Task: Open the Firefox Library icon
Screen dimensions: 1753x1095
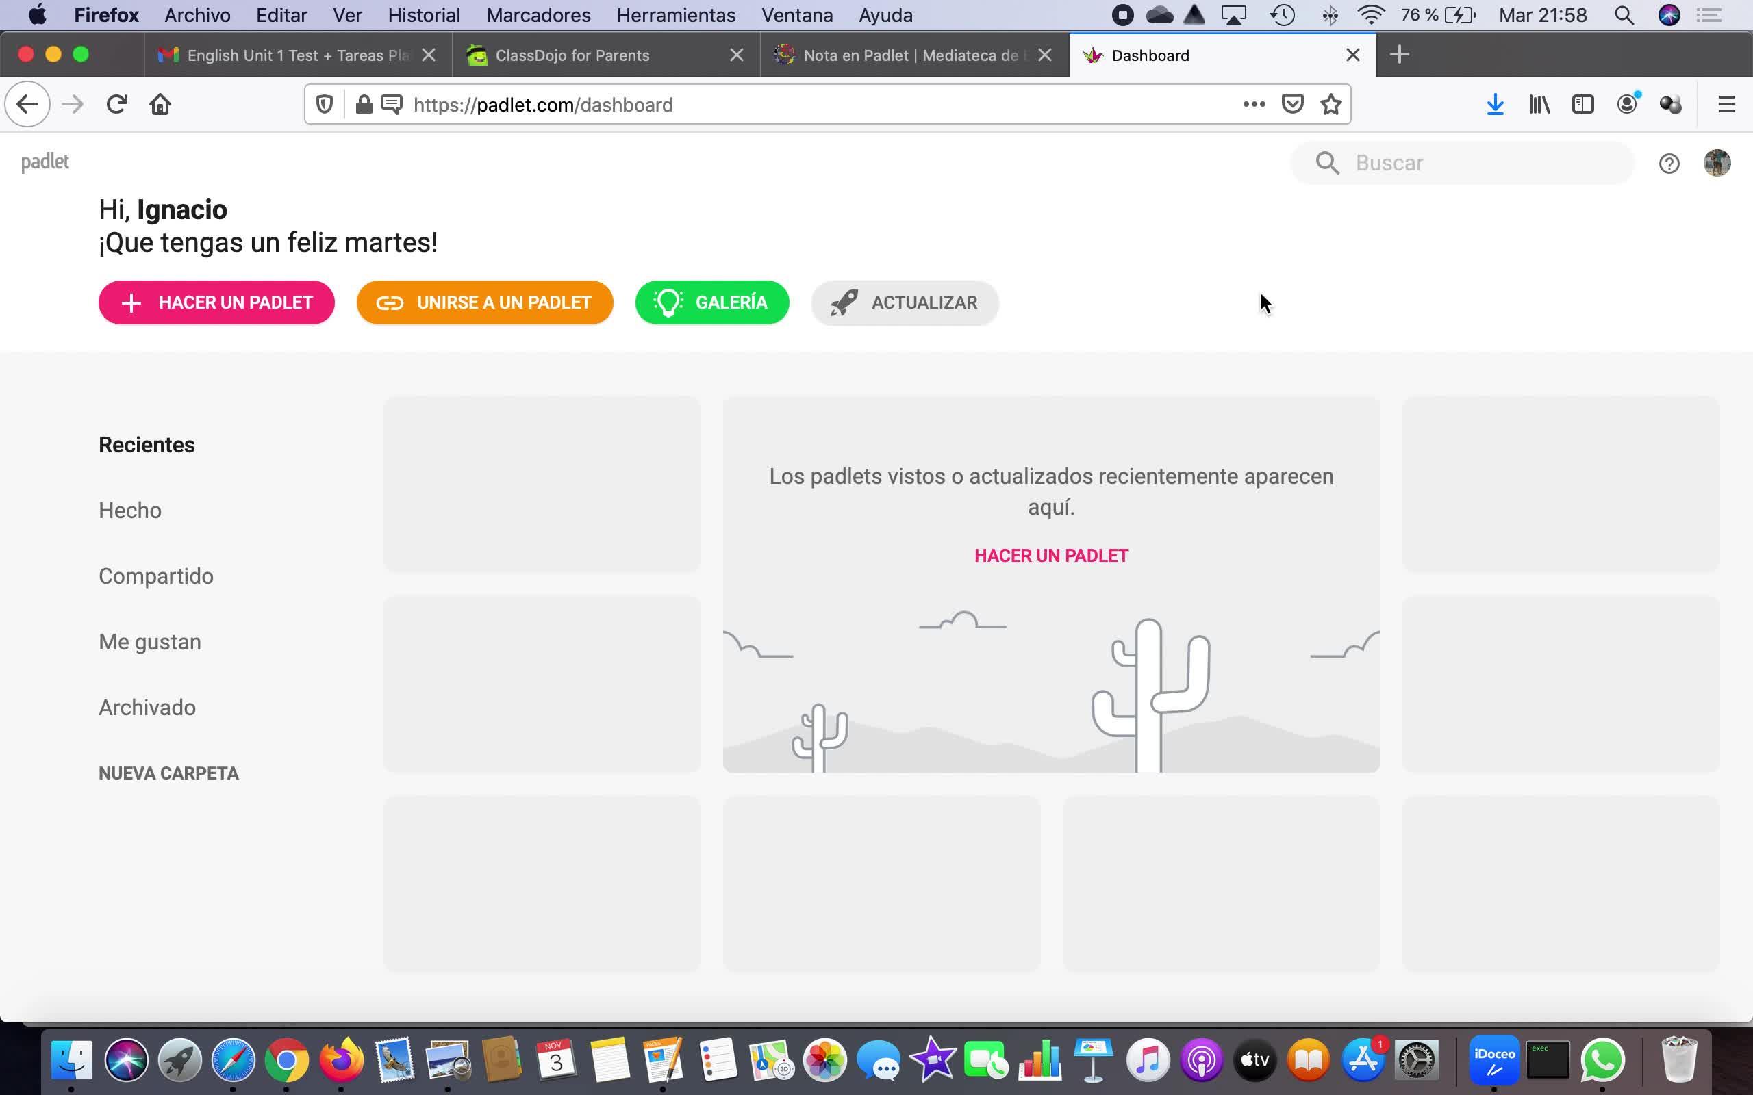Action: click(1539, 105)
